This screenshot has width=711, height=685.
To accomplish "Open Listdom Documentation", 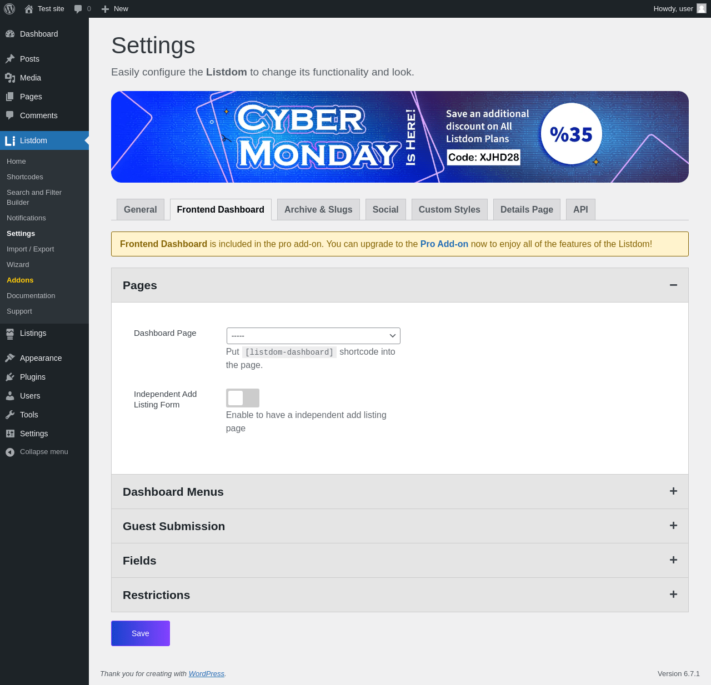I will click(31, 296).
